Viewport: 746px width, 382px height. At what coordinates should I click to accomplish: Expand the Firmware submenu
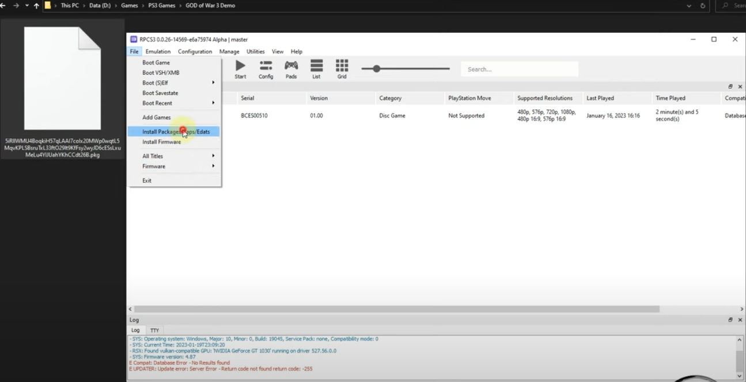[x=213, y=167]
